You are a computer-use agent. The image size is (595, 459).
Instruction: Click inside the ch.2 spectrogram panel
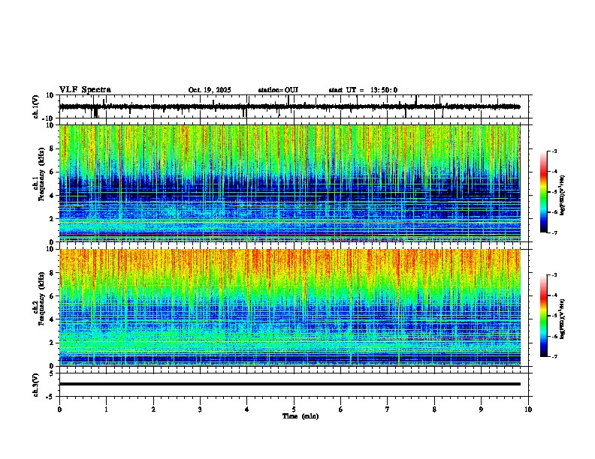point(289,307)
